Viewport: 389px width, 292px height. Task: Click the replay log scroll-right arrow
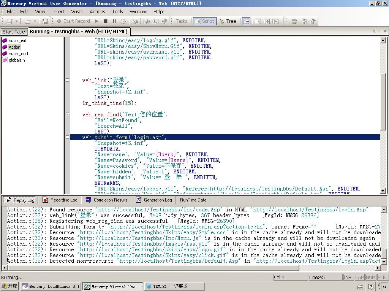point(378,268)
